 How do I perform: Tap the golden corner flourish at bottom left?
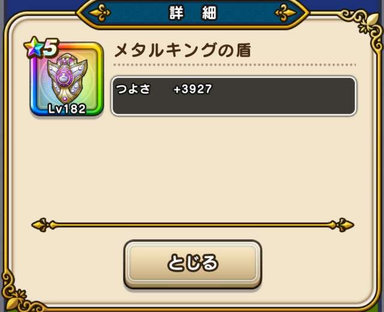tap(19, 293)
